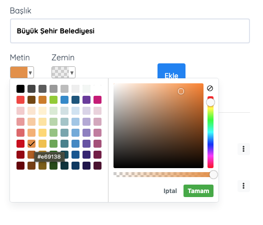Open the Metin color dropdown
The height and width of the screenshot is (225, 263).
(x=22, y=72)
